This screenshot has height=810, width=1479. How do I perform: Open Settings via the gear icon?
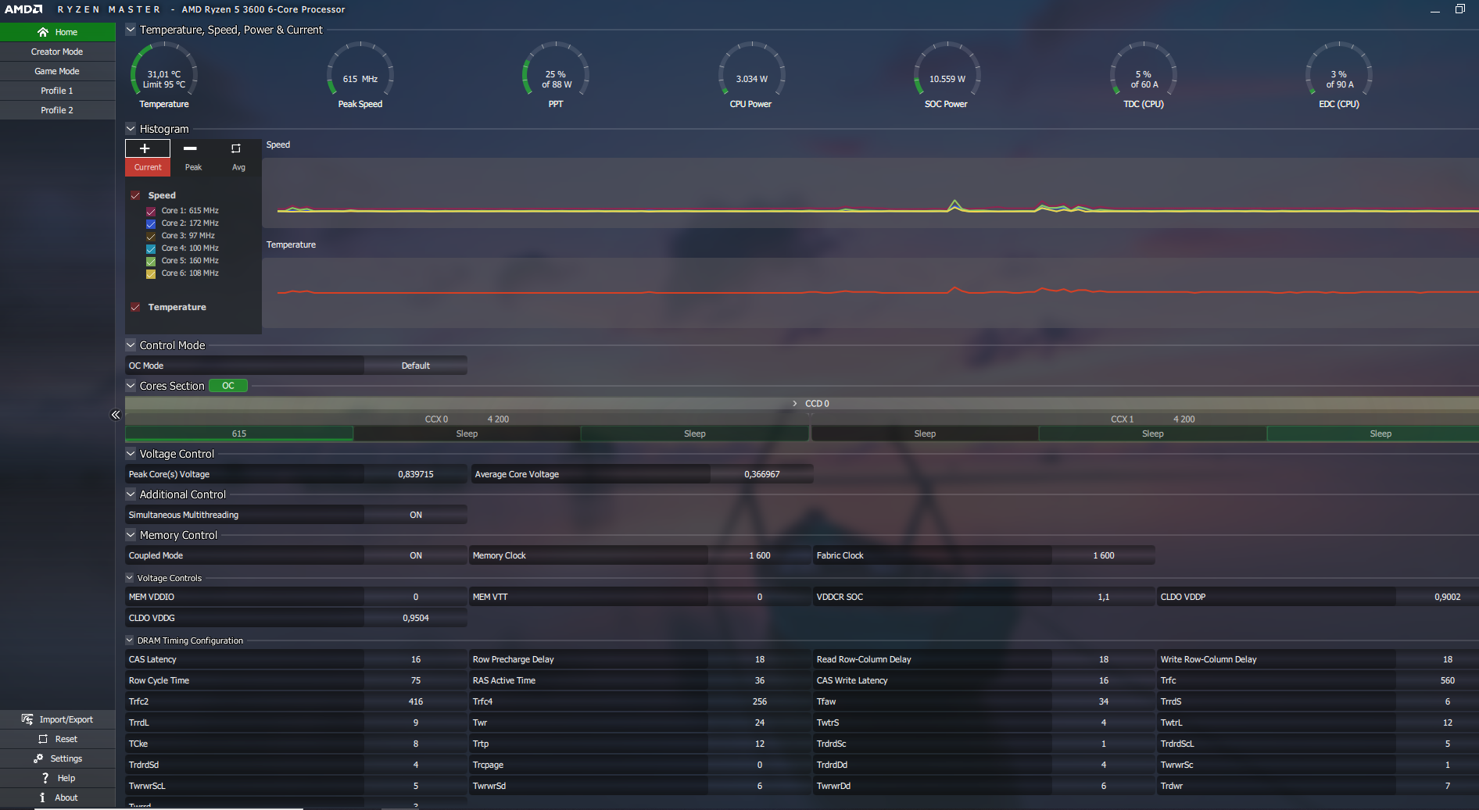pos(38,758)
